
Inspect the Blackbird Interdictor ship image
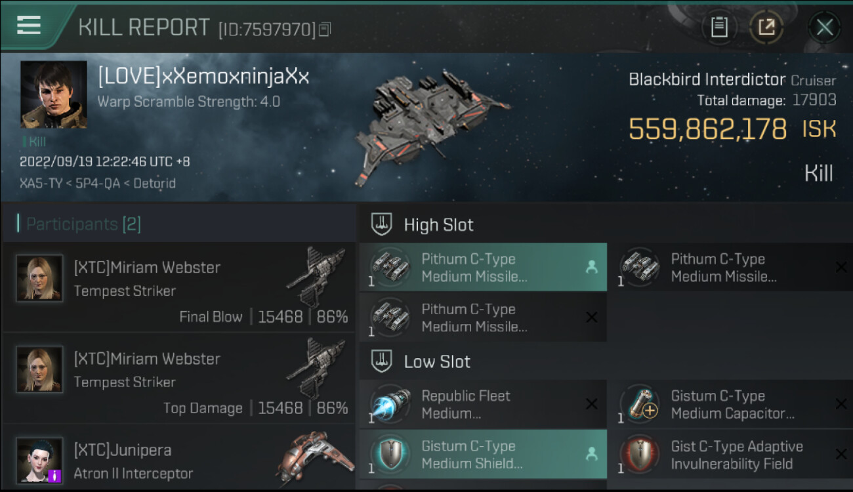(x=430, y=125)
